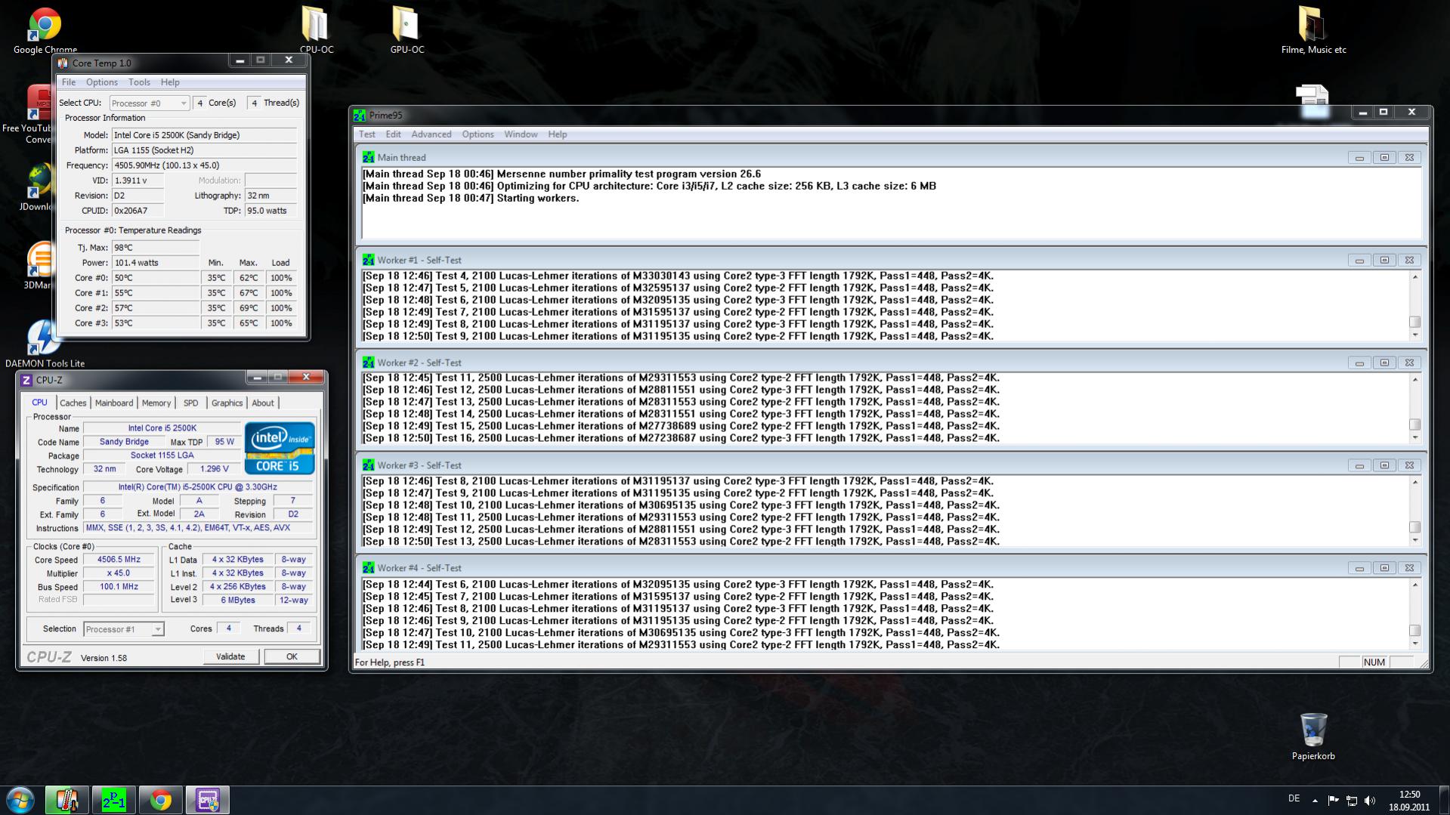Click the CPU-Z title bar icon

26,381
